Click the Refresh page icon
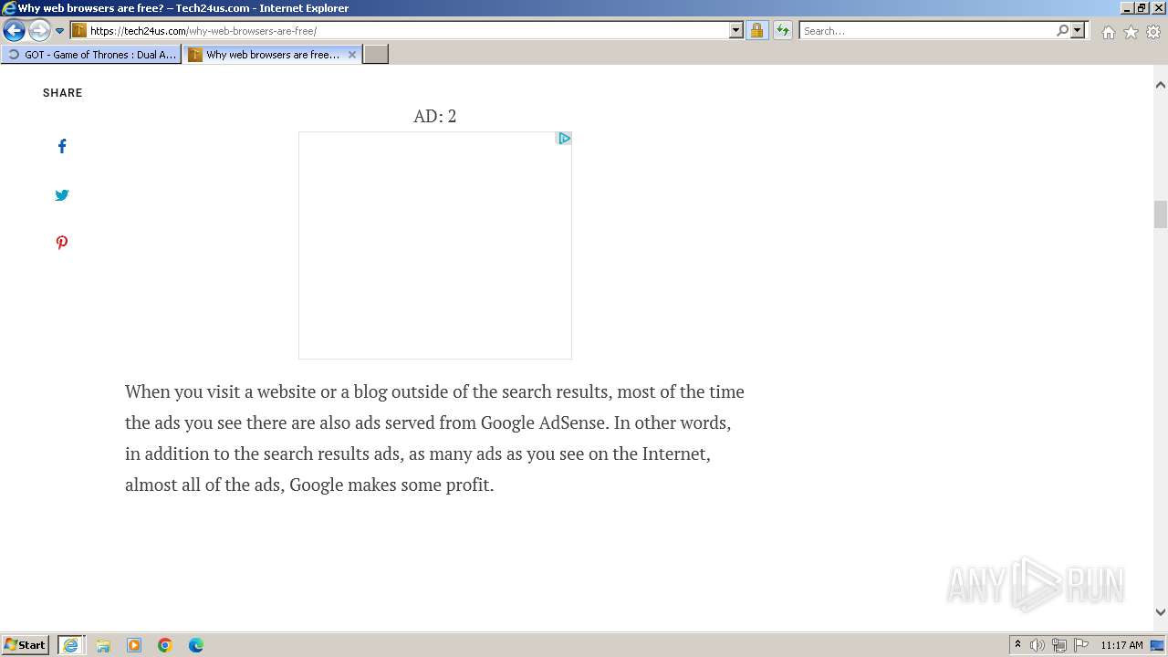This screenshot has height=657, width=1168. [x=783, y=31]
